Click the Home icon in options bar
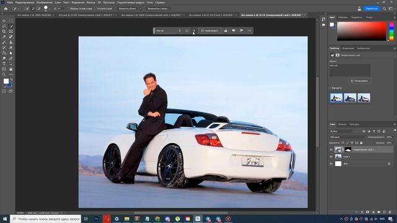Viewport: 397px width, 223px height. 6,9
